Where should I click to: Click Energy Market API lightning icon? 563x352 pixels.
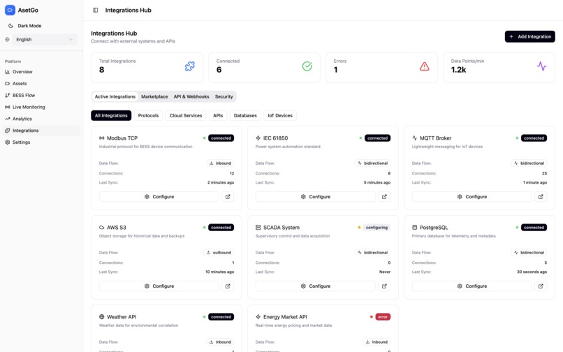coord(258,317)
